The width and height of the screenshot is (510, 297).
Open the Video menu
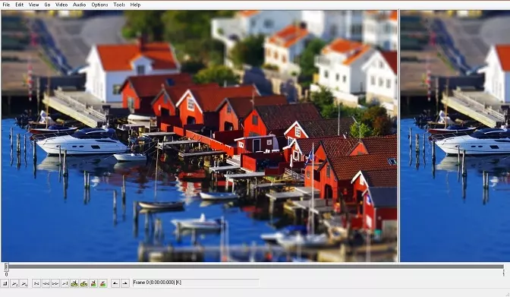pyautogui.click(x=61, y=5)
